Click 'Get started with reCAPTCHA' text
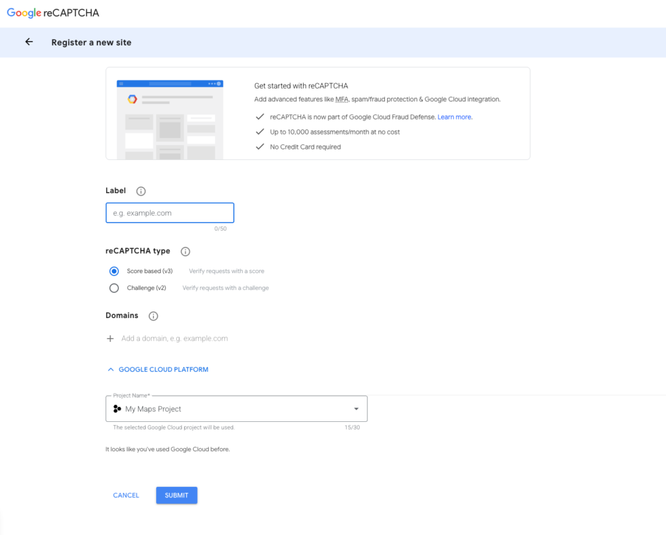The height and width of the screenshot is (535, 666). point(301,86)
